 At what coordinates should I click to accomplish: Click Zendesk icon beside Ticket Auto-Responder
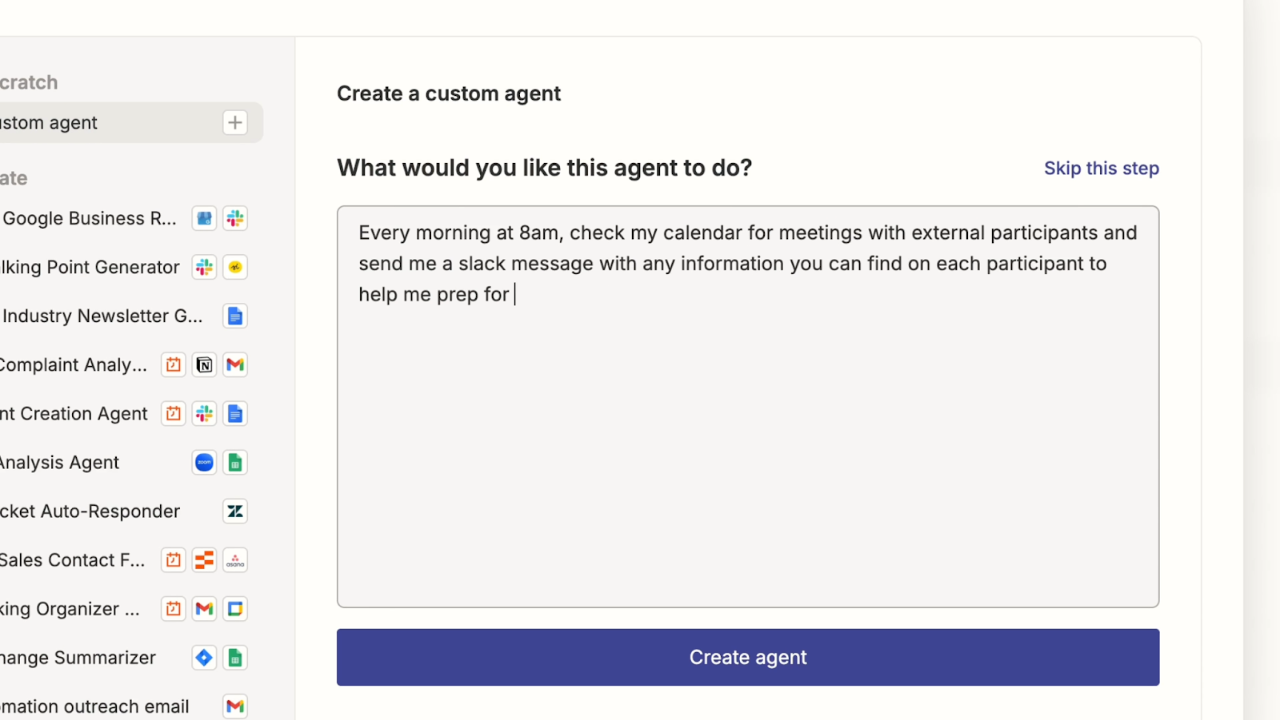pyautogui.click(x=235, y=511)
